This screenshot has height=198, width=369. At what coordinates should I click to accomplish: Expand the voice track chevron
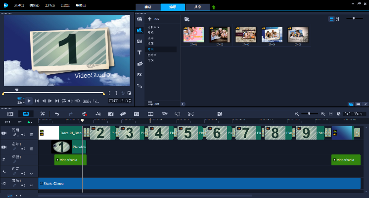click(31, 173)
